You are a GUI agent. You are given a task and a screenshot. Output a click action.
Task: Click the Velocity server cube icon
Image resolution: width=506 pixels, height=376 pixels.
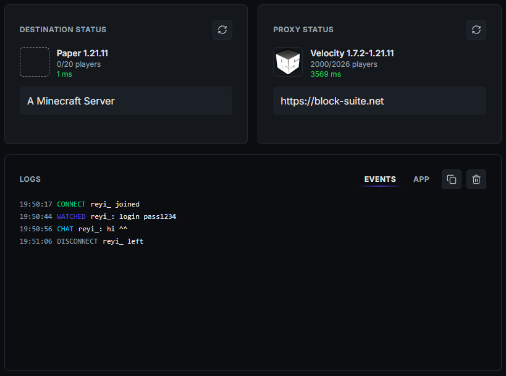[288, 62]
